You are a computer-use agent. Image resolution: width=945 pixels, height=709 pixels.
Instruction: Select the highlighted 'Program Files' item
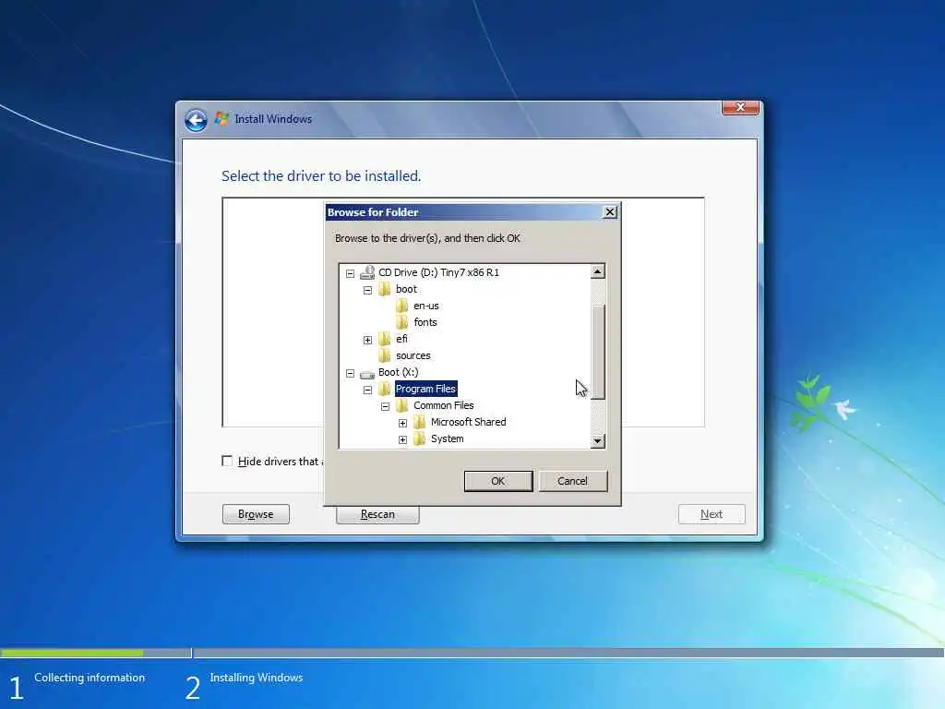426,389
